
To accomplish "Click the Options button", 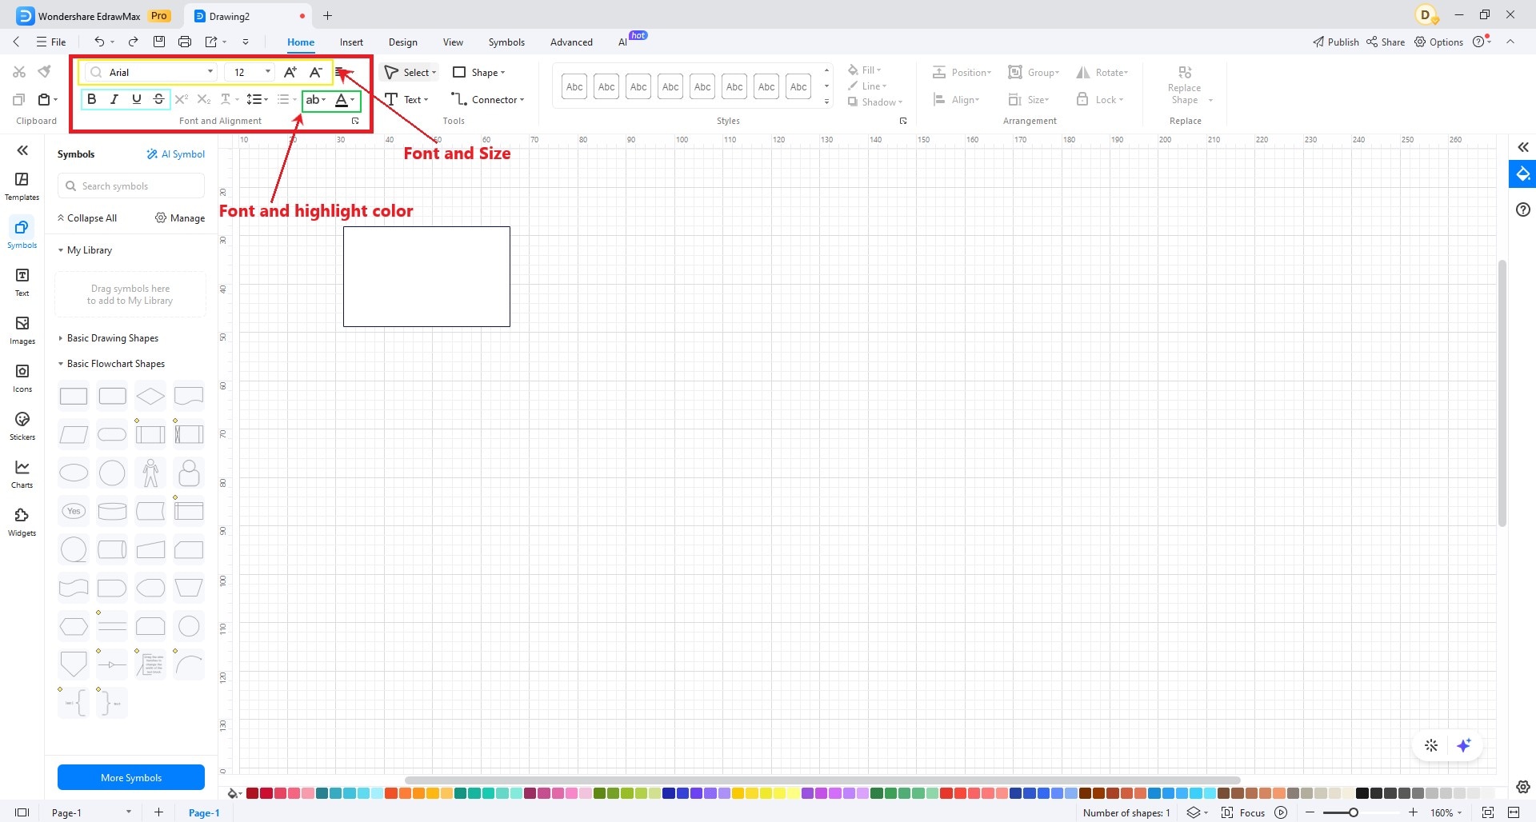I will click(x=1439, y=42).
